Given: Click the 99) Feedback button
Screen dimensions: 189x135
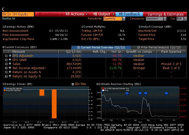Looking at the screenshot, I should point(129,14).
